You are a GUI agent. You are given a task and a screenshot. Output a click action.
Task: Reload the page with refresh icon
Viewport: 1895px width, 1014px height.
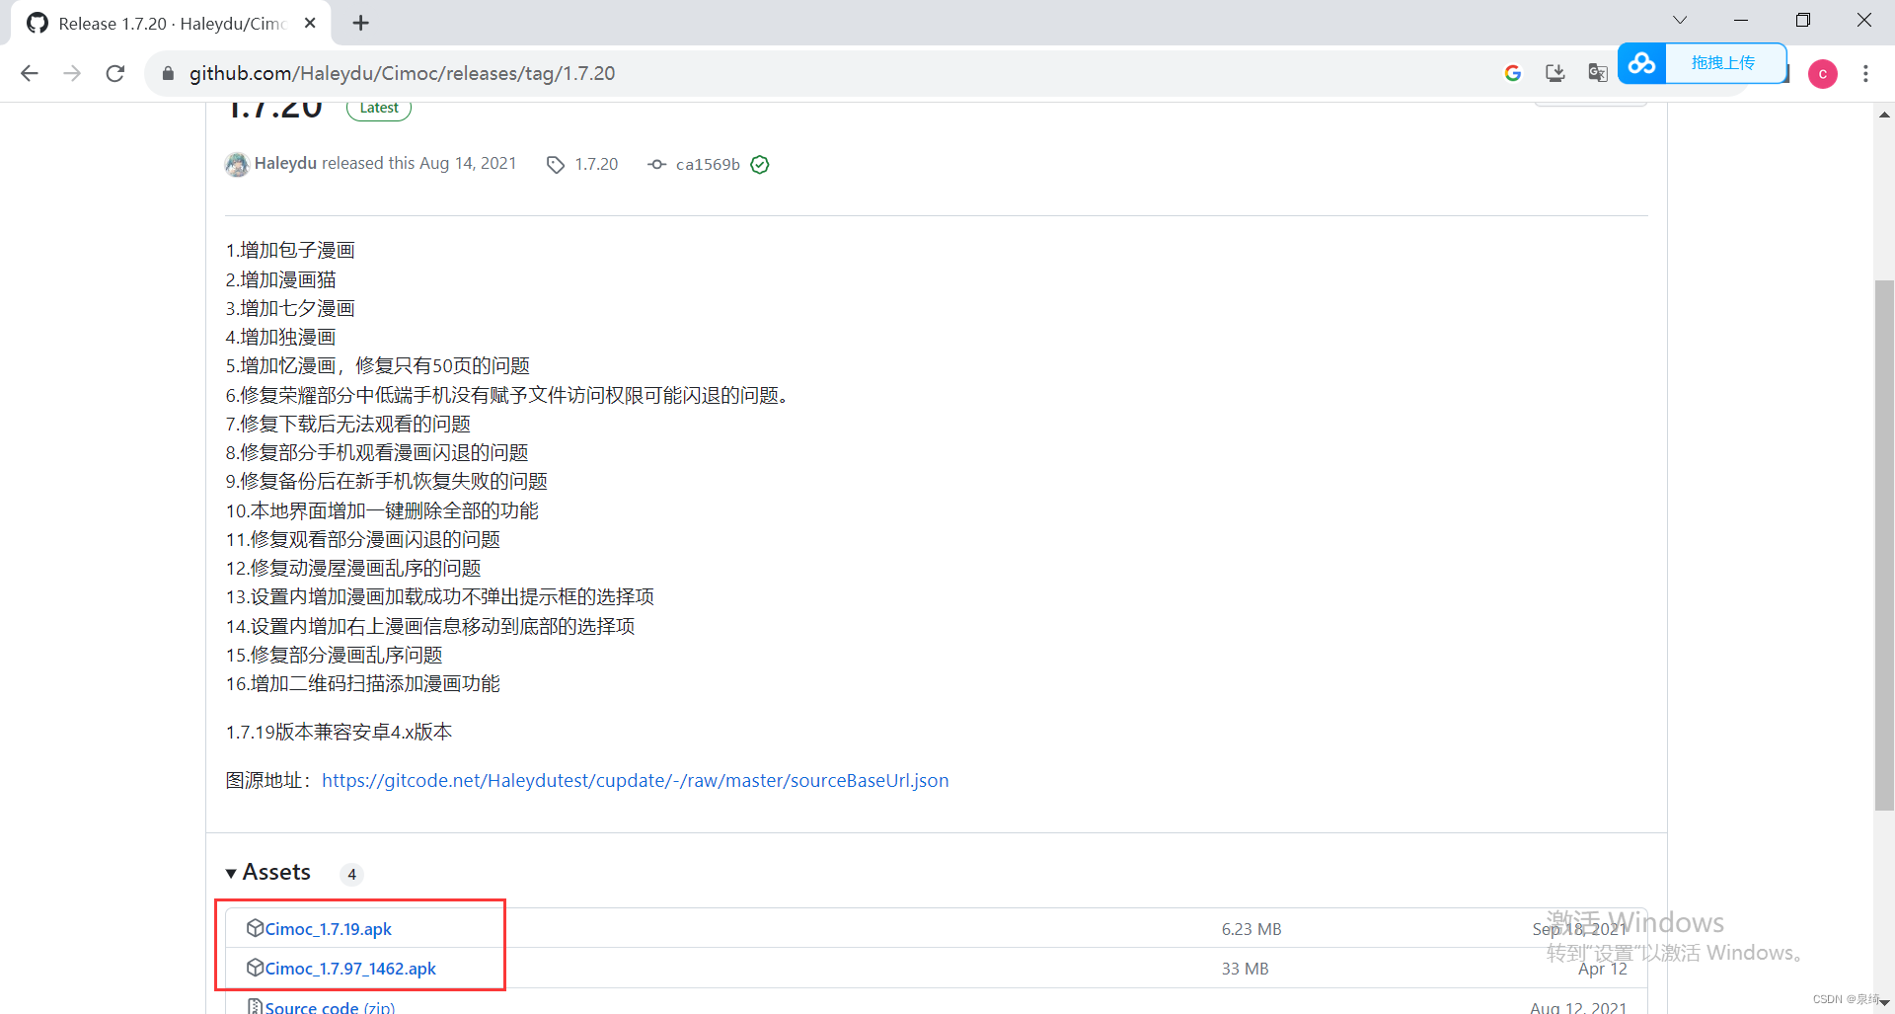click(115, 73)
